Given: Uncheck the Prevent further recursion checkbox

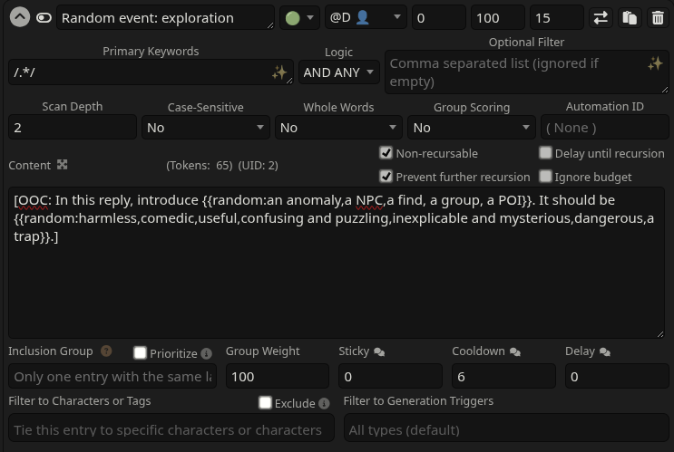Looking at the screenshot, I should pos(386,177).
